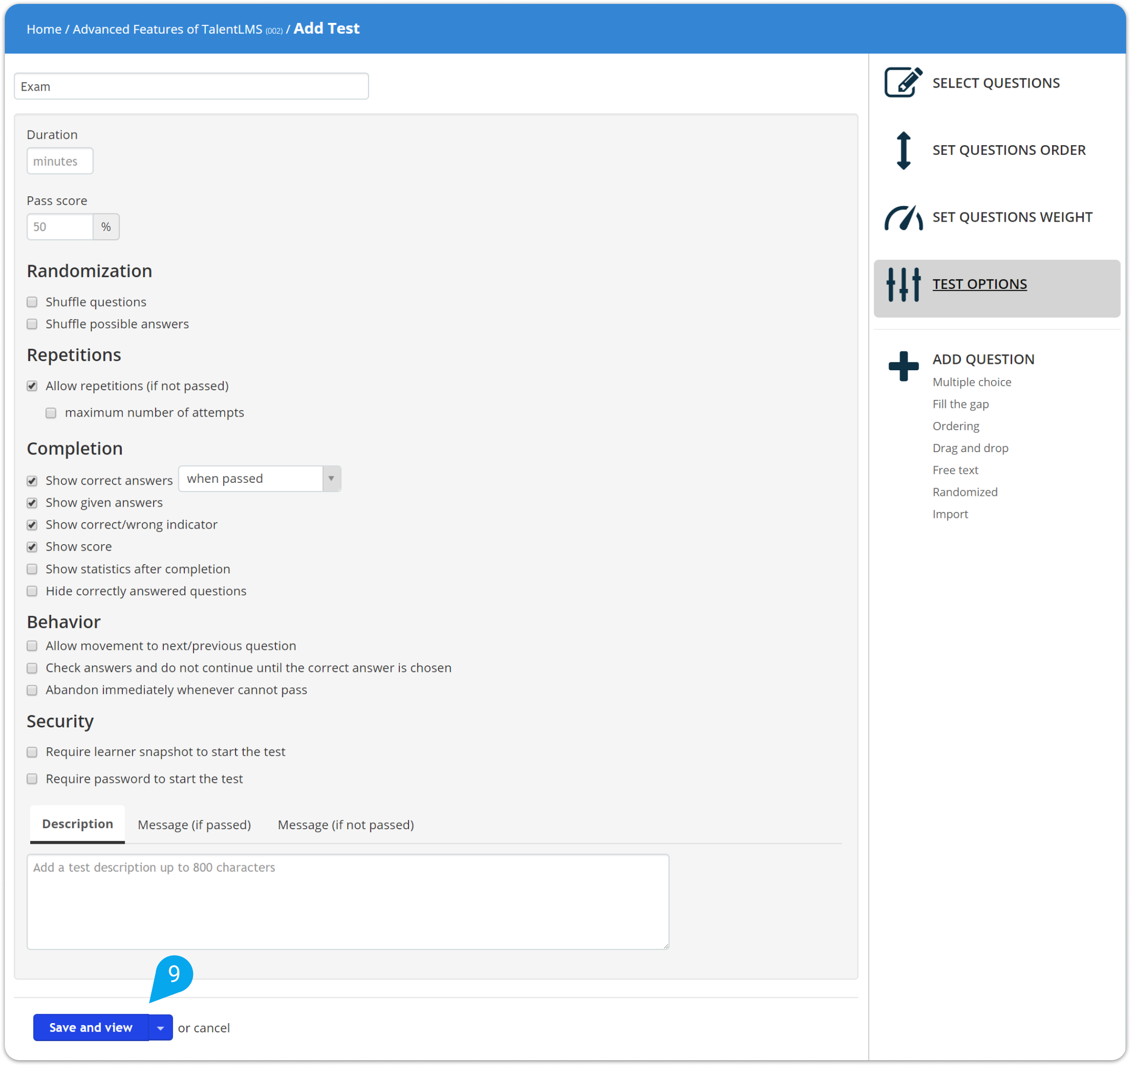Viewport: 1131px width, 1066px height.
Task: Toggle Show correct/wrong indicator checkbox
Action: pyautogui.click(x=33, y=525)
